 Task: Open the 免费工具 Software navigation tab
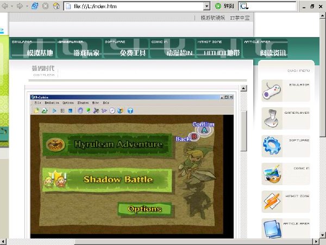pos(126,48)
